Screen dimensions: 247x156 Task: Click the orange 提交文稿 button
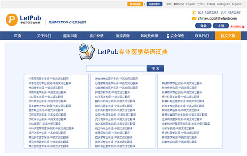click(x=228, y=36)
